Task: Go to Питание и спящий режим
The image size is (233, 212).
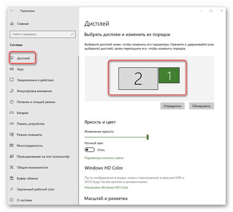Action: coord(36,102)
